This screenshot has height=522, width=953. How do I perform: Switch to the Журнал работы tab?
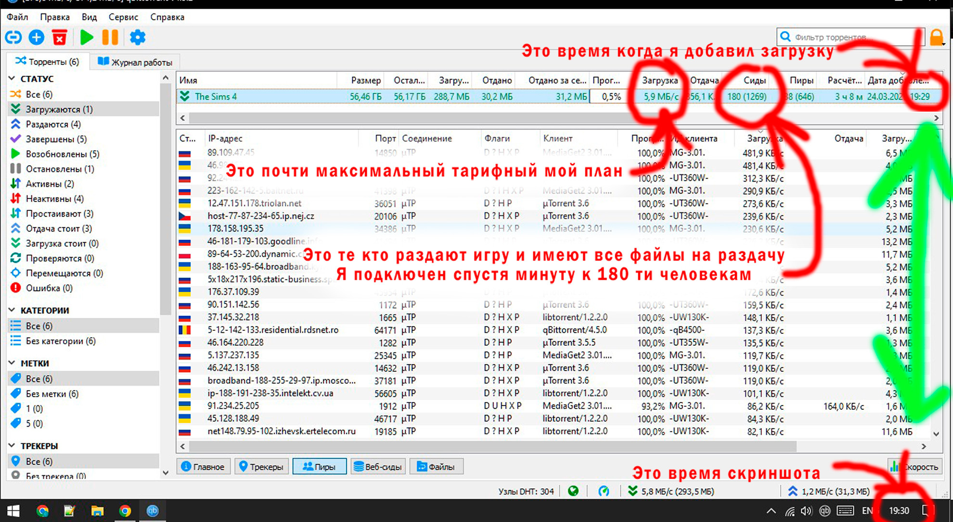point(135,62)
